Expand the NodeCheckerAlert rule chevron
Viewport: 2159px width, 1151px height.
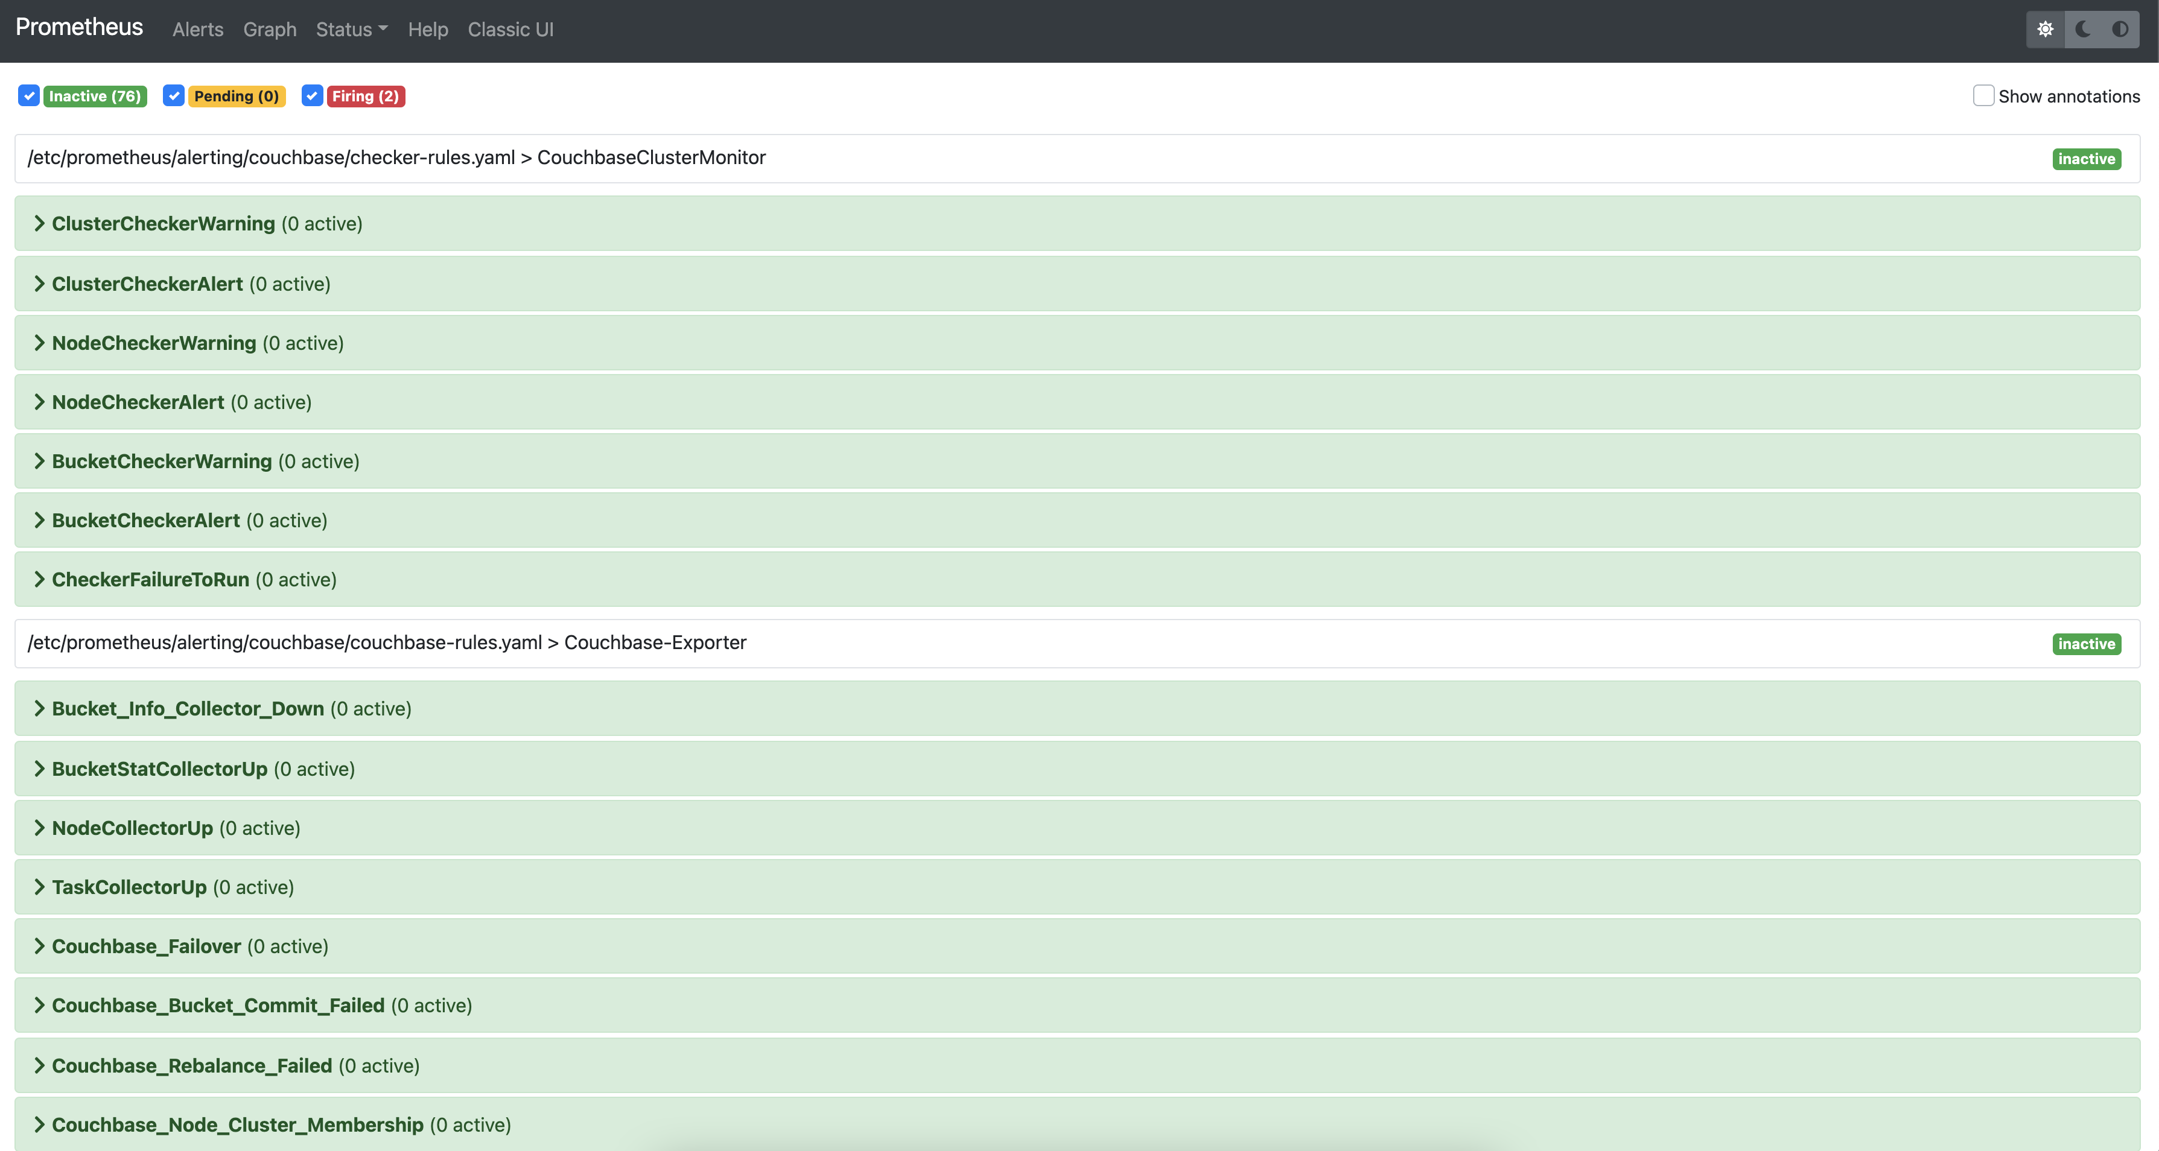coord(39,402)
